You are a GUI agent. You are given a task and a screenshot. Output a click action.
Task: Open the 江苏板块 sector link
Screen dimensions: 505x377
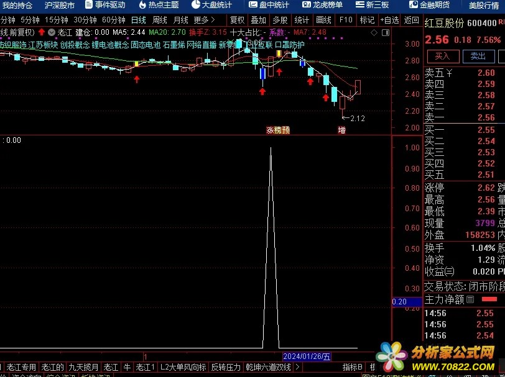pyautogui.click(x=43, y=45)
